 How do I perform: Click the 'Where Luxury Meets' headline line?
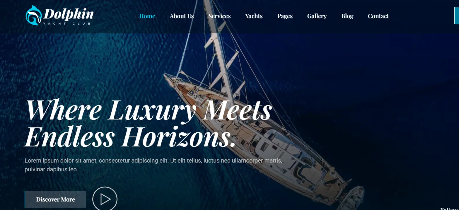click(149, 110)
